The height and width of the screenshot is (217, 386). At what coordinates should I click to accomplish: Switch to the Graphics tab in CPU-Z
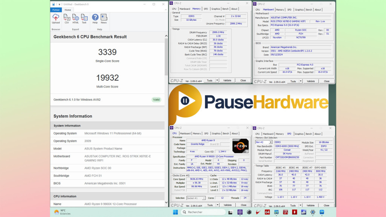pos(216,9)
